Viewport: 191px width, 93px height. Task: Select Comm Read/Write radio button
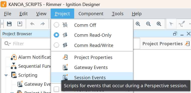(x=56, y=45)
